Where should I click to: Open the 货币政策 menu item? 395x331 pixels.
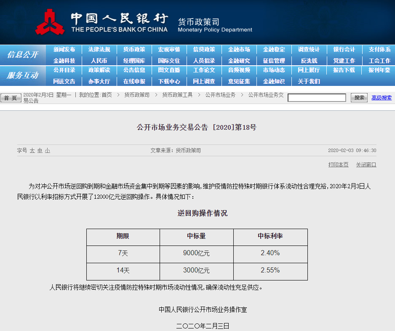point(134,50)
